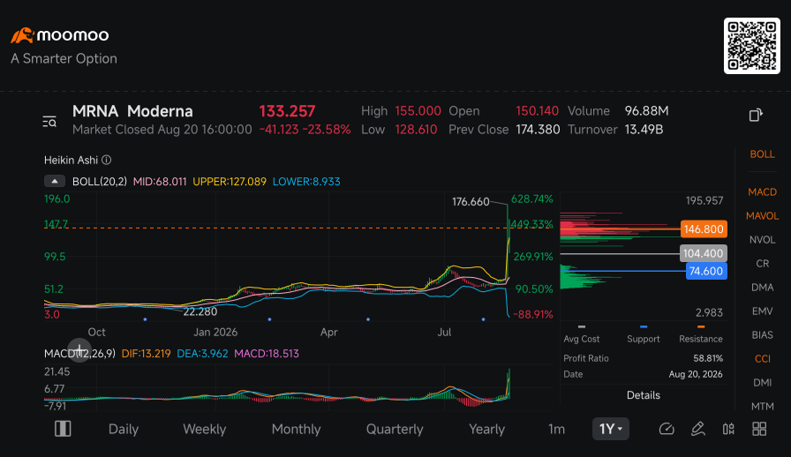
Task: Click the Support legend label
Action: click(644, 339)
